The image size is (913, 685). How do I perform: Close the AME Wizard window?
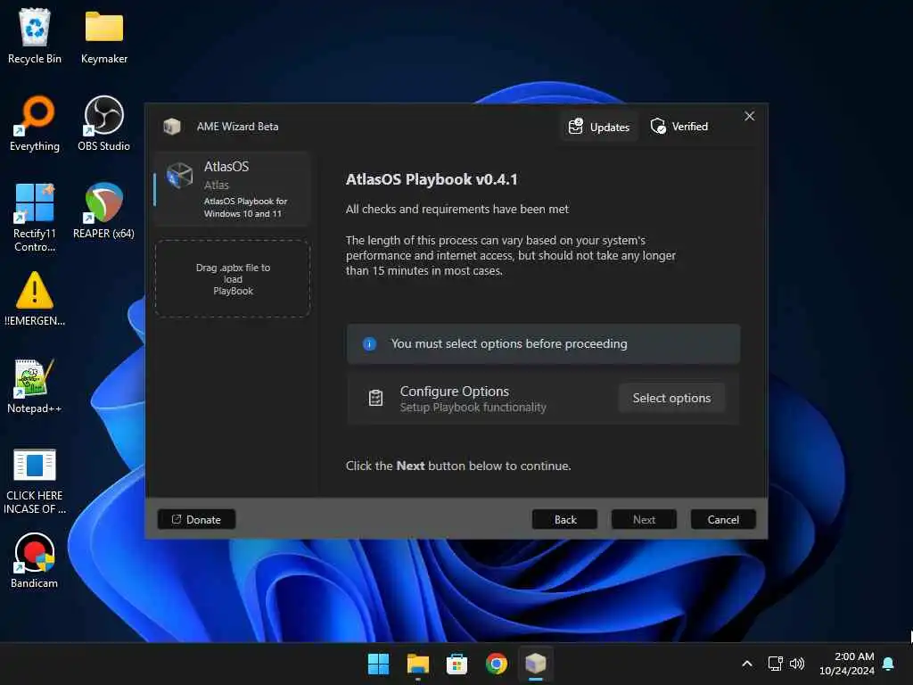pos(749,117)
